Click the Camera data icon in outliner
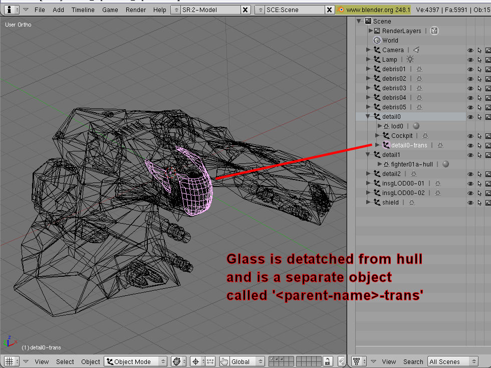Image resolution: width=491 pixels, height=368 pixels. 416,50
